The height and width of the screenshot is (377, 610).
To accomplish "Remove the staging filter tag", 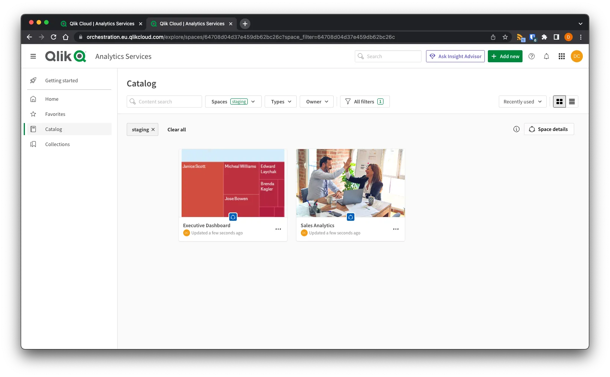I will (153, 129).
